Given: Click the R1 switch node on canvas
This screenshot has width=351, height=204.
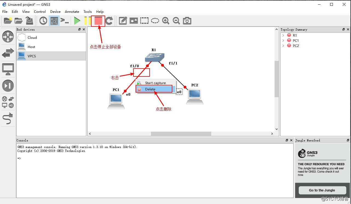Looking at the screenshot, I should click(155, 57).
